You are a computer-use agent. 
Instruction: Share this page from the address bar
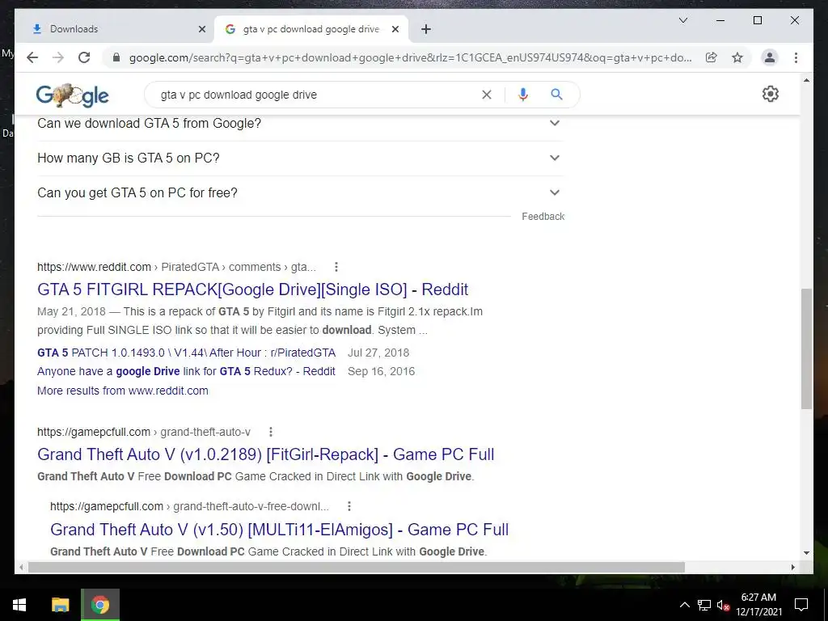712,57
